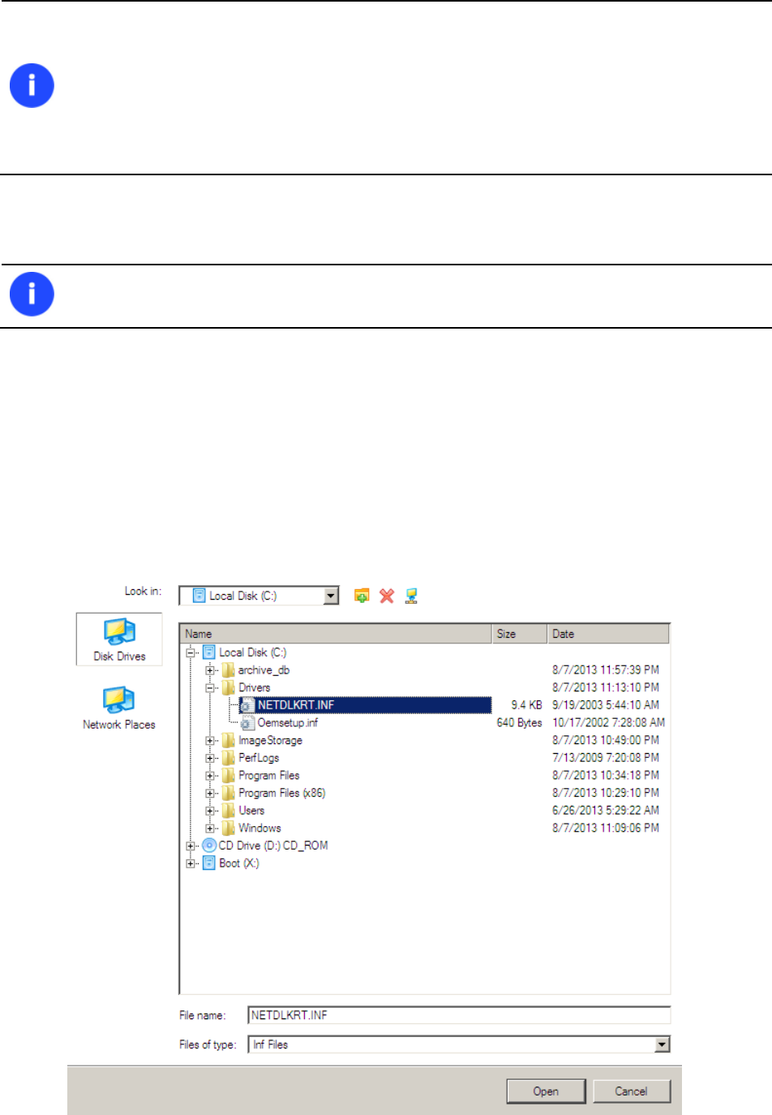772x1115 pixels.
Task: Select PerfLogs folder label
Action: coord(259,758)
